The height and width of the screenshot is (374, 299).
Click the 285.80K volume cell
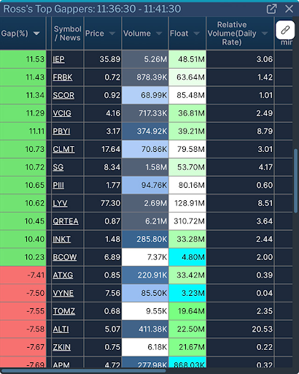145,239
